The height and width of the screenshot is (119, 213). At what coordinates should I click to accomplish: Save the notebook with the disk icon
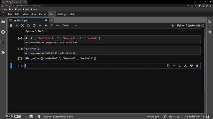coord(11,25)
